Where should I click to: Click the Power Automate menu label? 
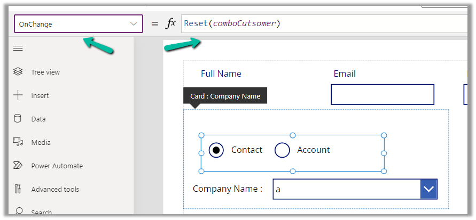[57, 166]
